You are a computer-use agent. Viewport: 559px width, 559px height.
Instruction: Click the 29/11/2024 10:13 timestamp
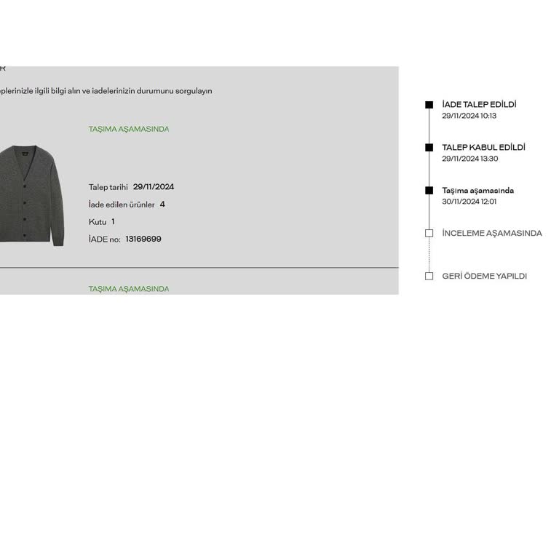[469, 116]
